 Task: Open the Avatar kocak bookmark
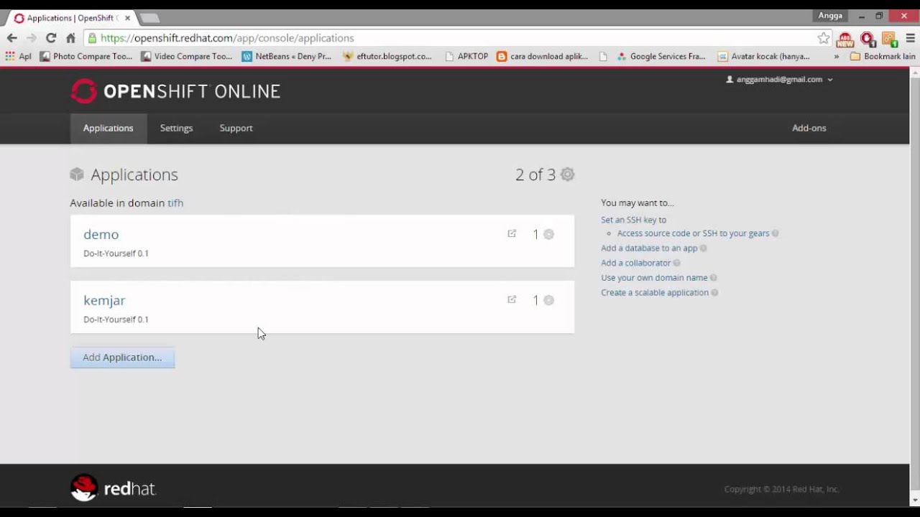click(x=764, y=56)
